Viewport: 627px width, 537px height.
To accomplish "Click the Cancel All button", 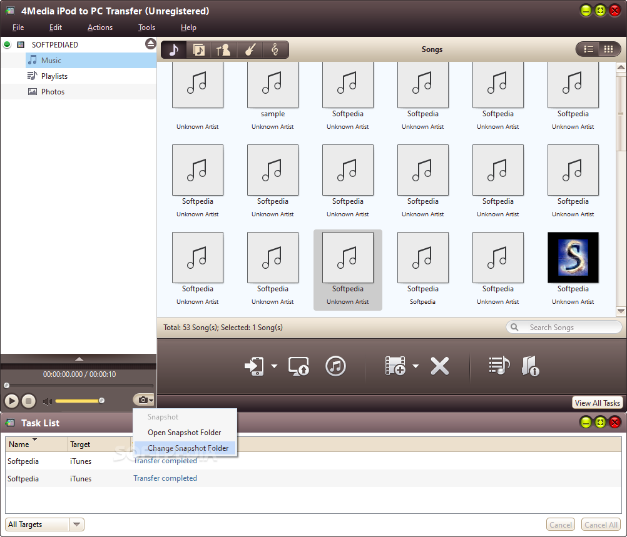I will click(x=601, y=524).
